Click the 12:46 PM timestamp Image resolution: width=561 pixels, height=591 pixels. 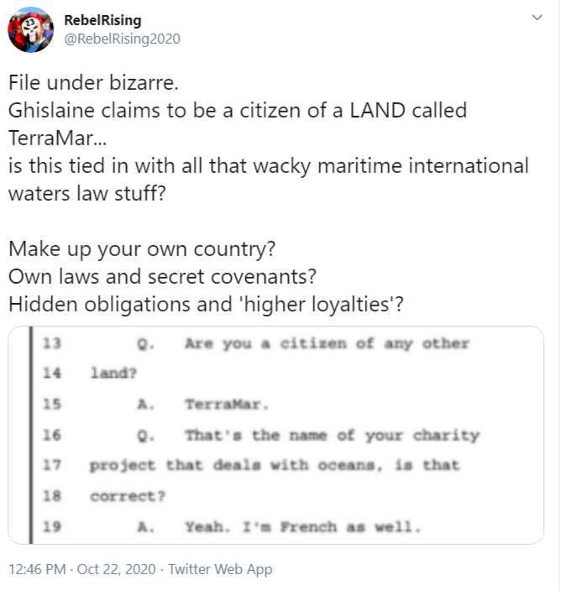(x=38, y=569)
